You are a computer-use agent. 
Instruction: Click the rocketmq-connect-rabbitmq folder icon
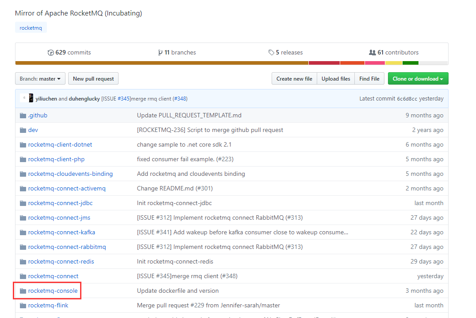tap(23, 247)
